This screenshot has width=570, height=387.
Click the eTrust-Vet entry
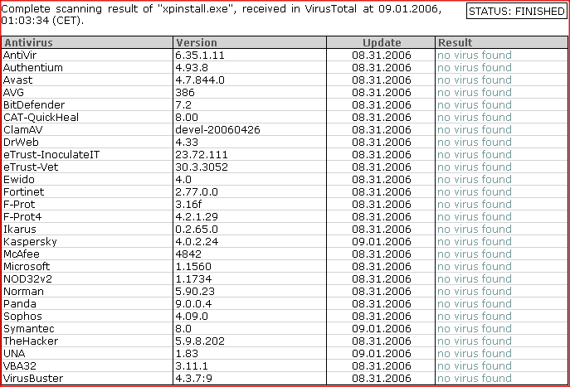31,167
